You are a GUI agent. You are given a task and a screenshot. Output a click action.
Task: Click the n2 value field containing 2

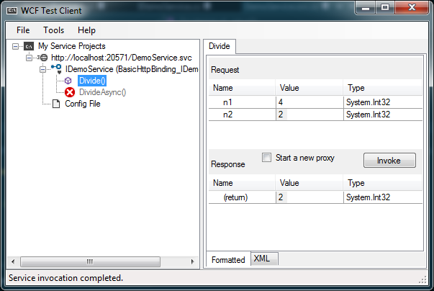tap(309, 115)
